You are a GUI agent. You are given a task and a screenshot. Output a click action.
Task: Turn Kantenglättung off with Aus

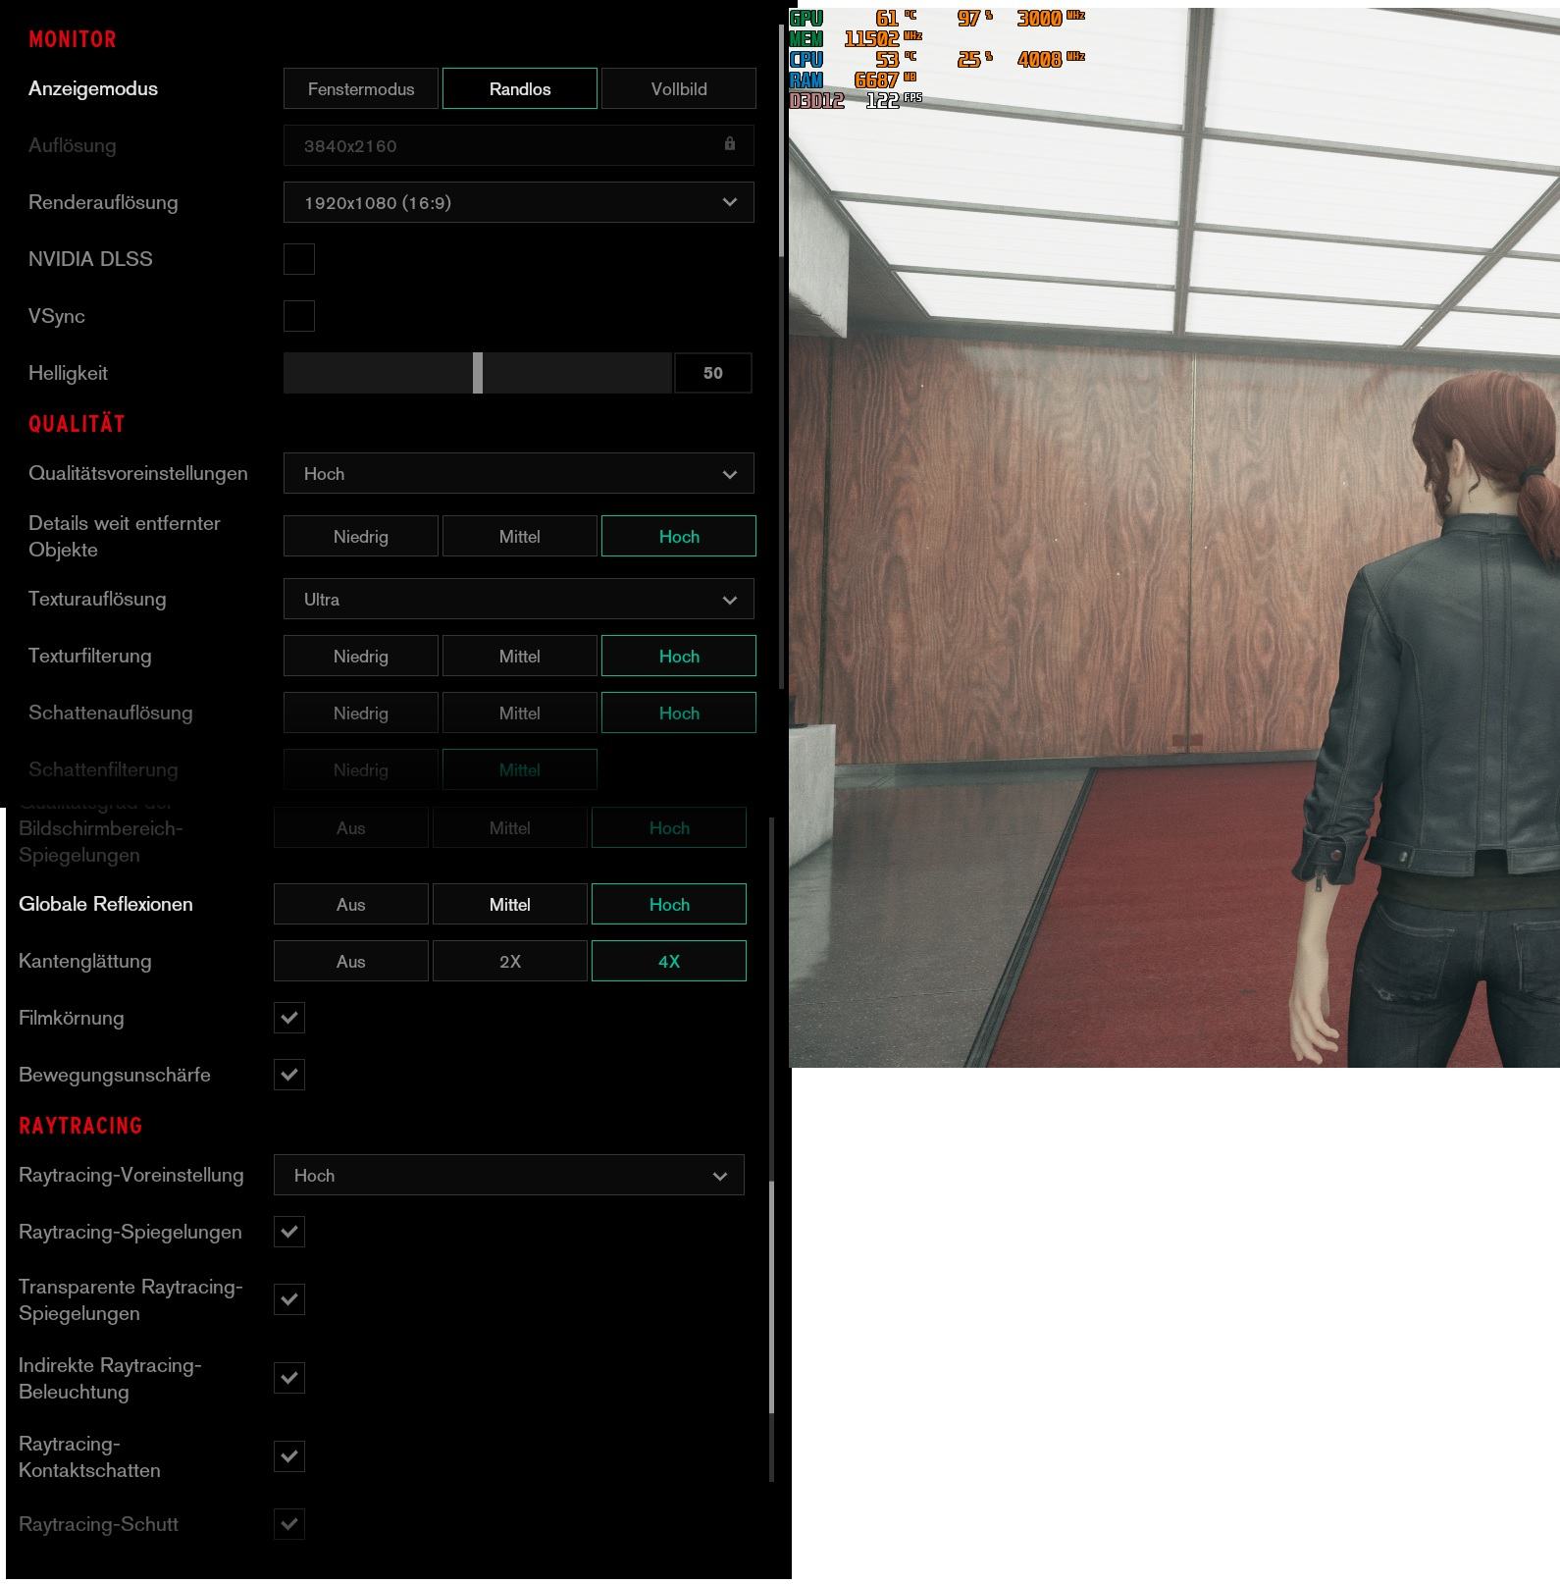click(x=351, y=961)
